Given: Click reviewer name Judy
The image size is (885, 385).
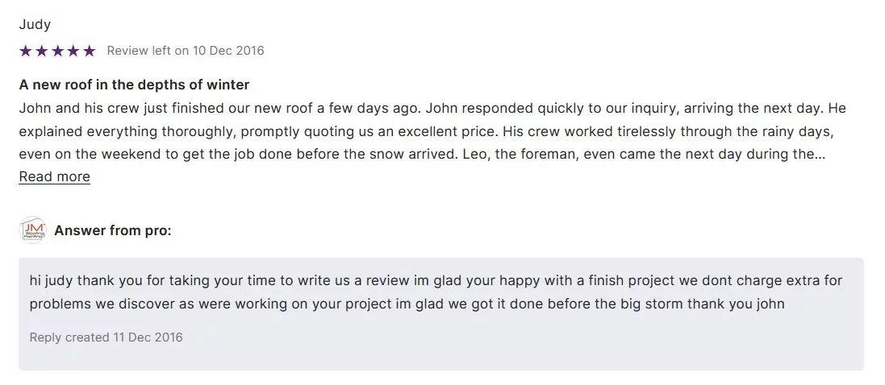Looking at the screenshot, I should pos(35,25).
